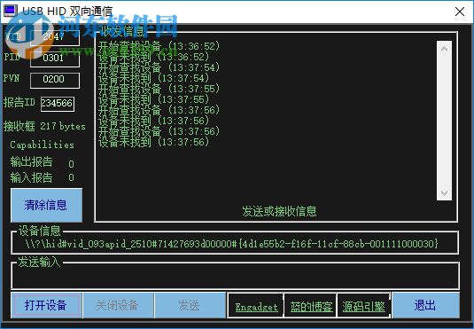Click the 接收框 217 bytes label
The image size is (474, 329).
[x=44, y=126]
